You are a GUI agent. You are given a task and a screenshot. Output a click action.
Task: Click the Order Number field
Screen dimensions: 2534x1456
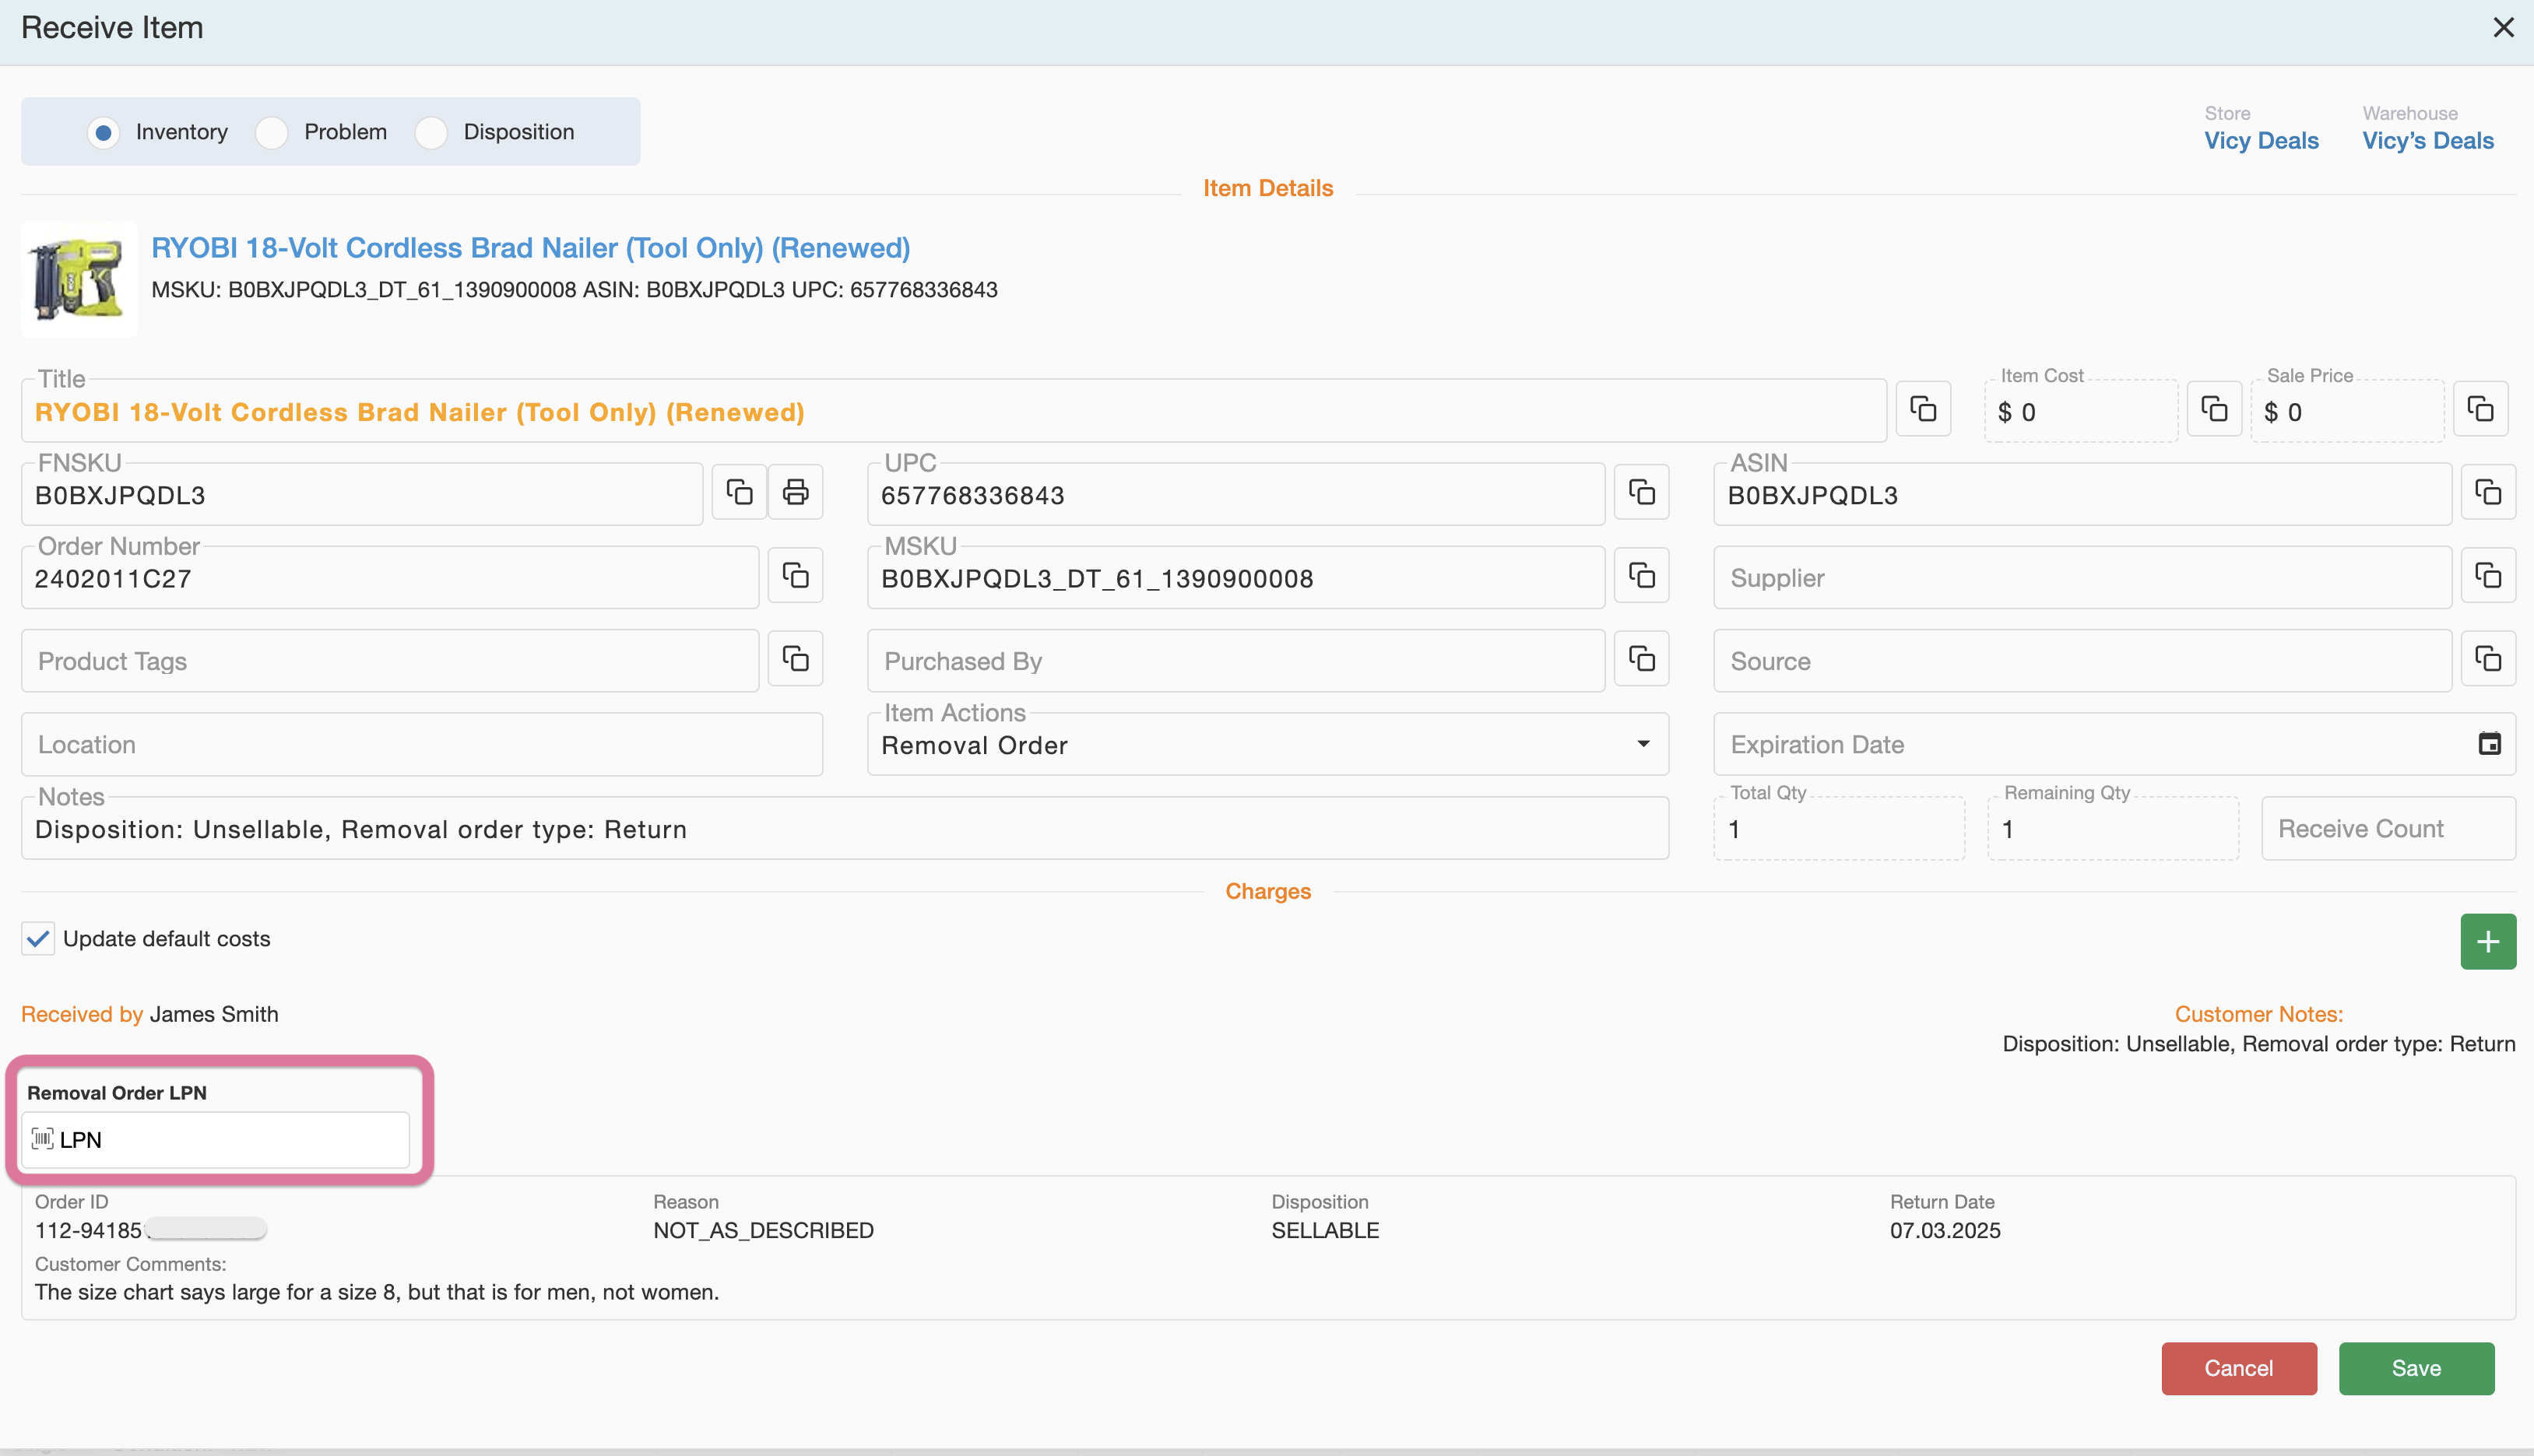(390, 577)
